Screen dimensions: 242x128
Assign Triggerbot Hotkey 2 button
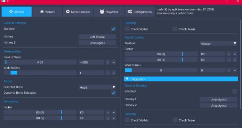218,106
